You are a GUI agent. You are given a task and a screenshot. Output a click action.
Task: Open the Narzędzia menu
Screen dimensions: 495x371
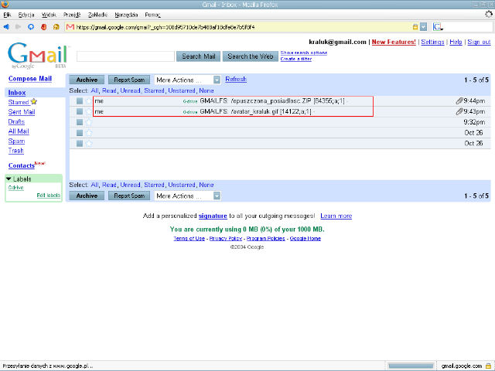pos(126,15)
